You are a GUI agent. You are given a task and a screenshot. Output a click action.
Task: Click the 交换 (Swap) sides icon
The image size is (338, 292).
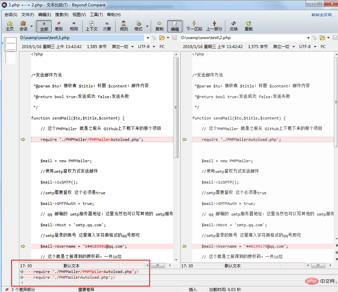click(x=233, y=26)
